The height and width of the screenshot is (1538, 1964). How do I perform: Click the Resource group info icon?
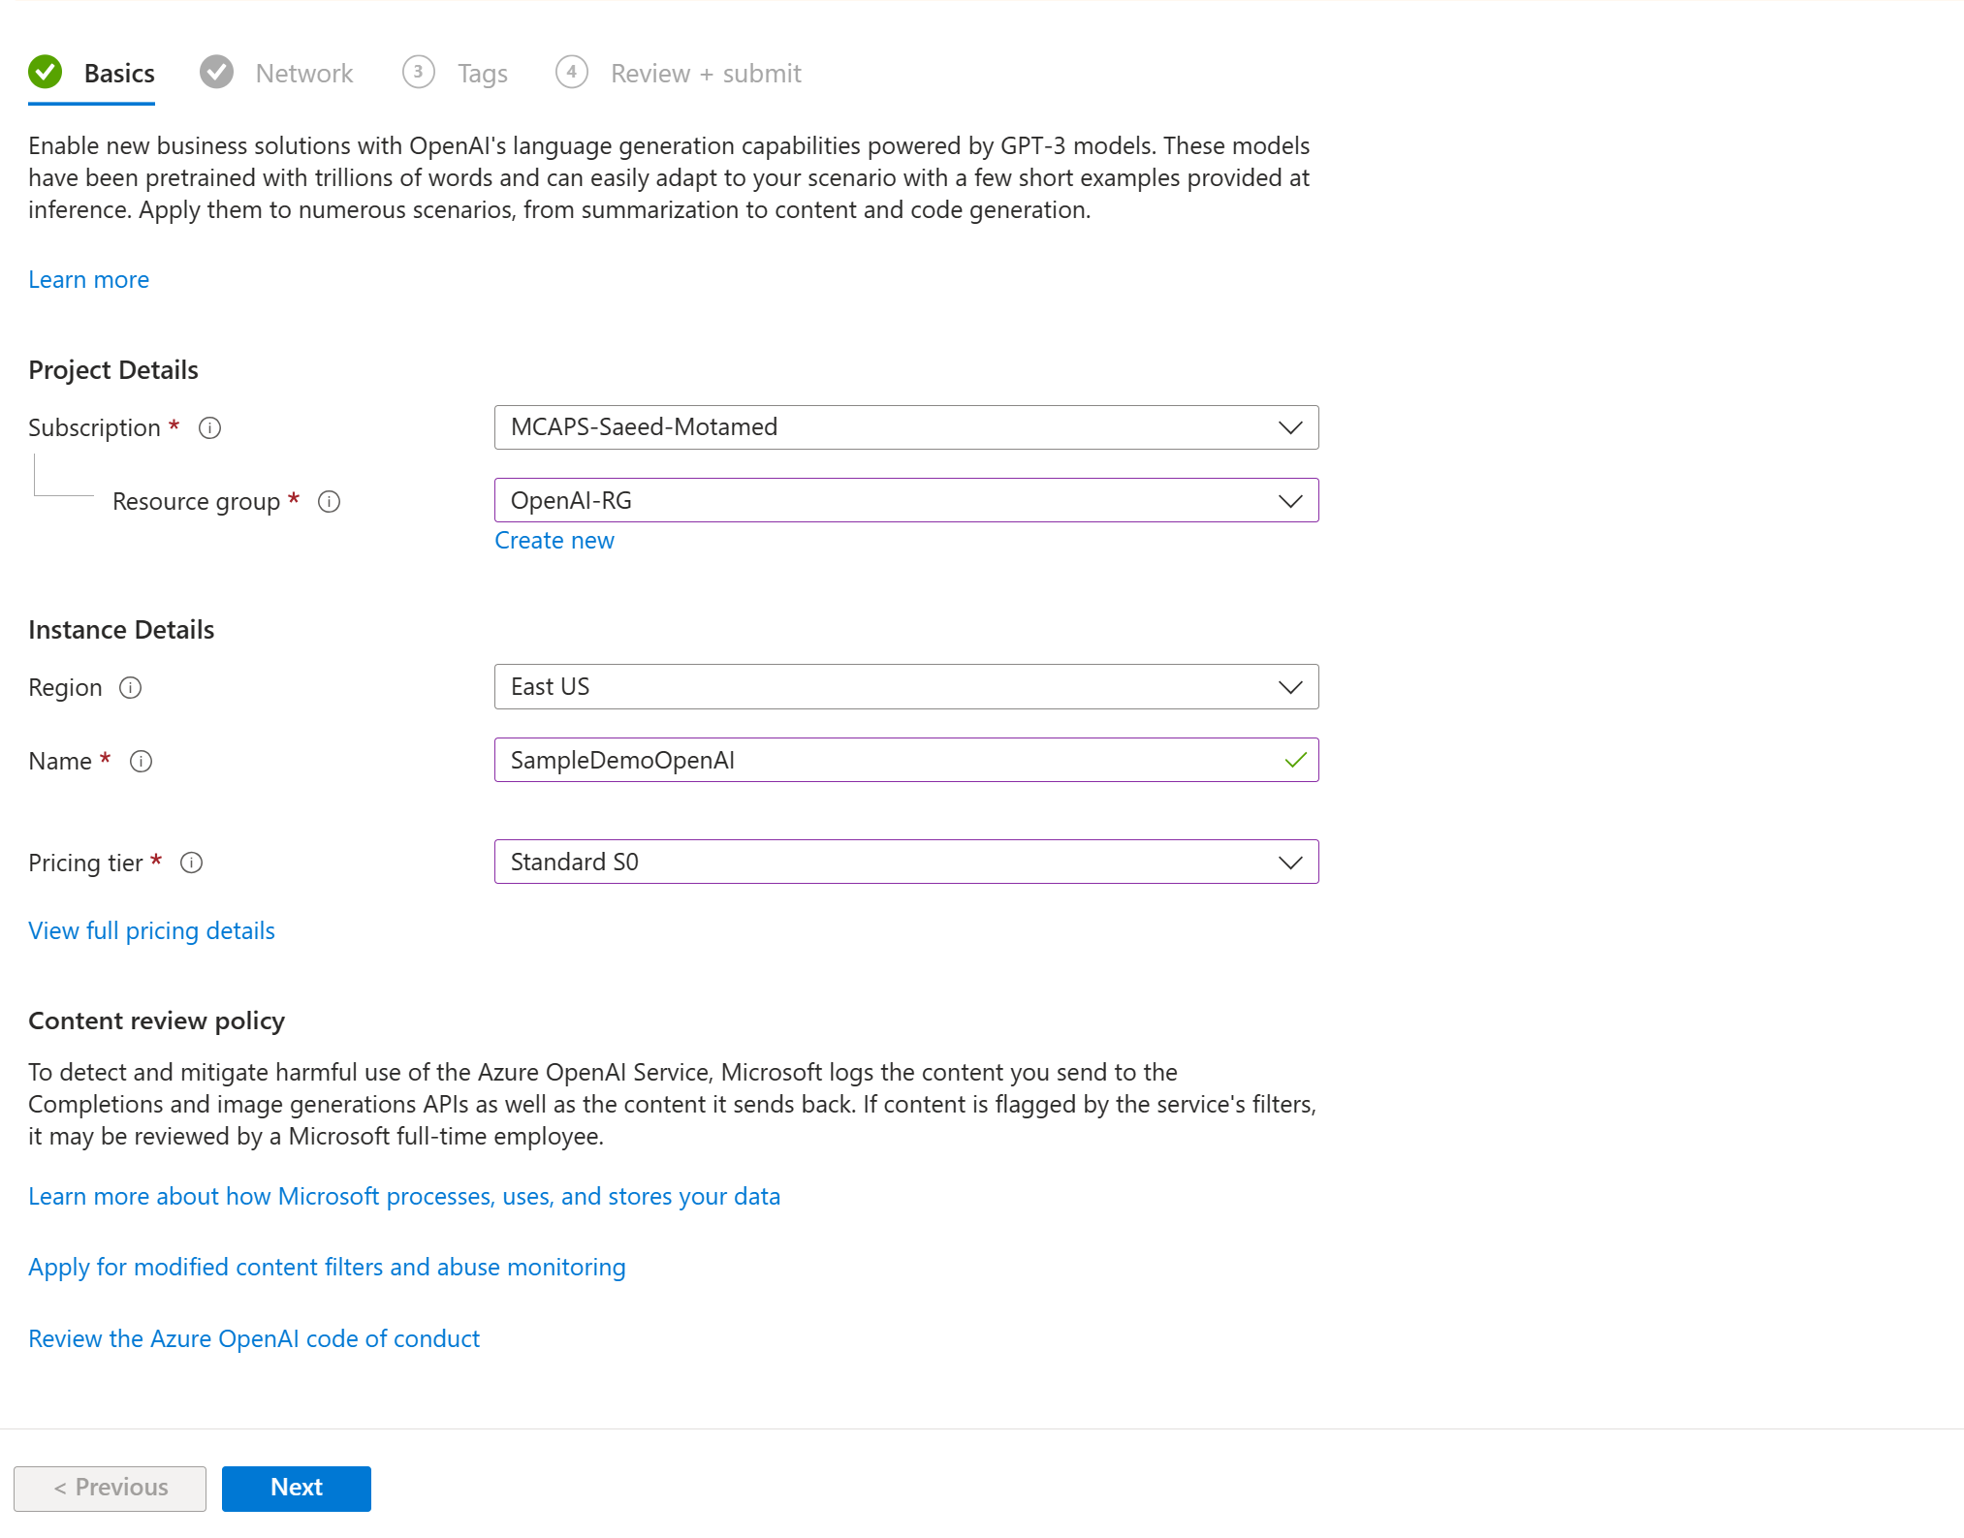(329, 501)
